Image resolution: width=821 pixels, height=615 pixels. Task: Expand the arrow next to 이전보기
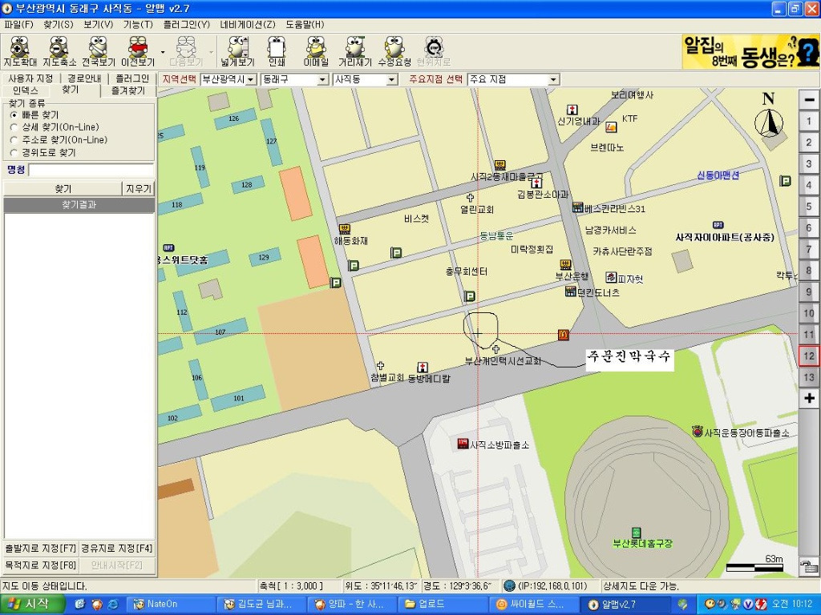(x=162, y=52)
